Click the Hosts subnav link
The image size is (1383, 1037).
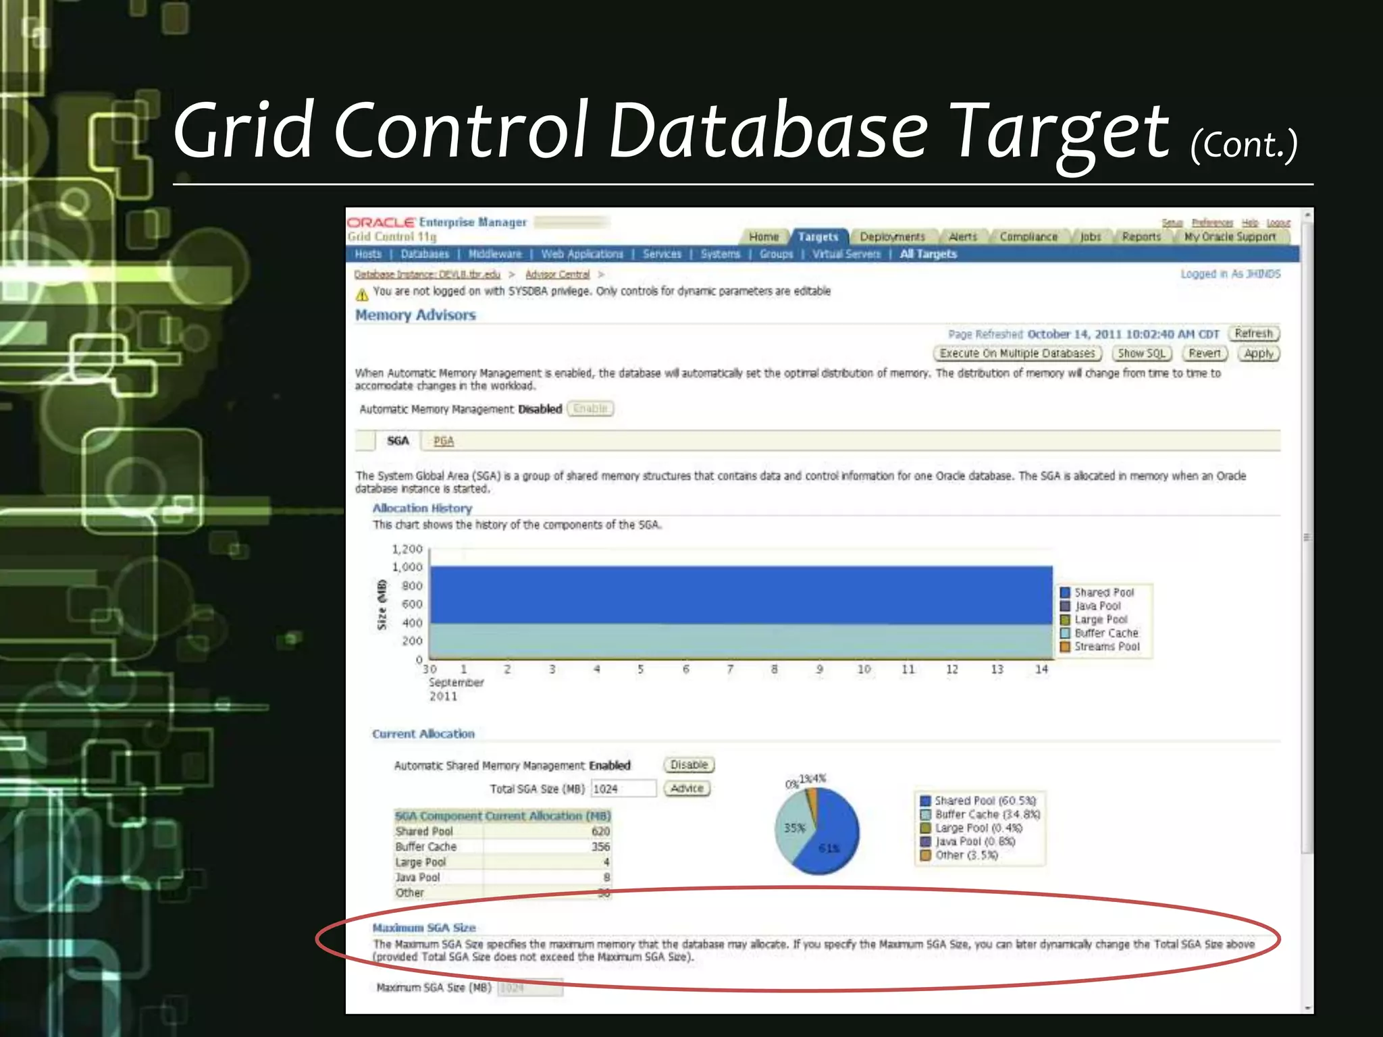click(x=368, y=255)
